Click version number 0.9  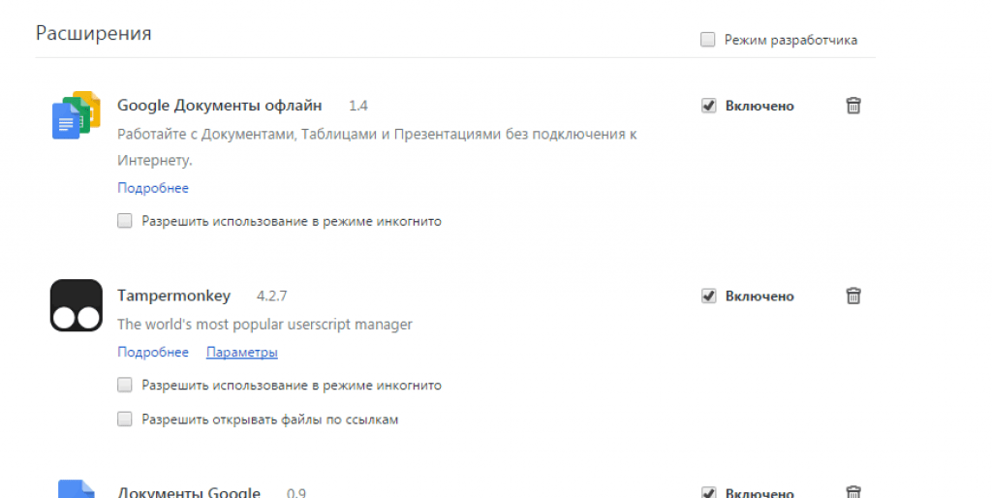pyautogui.click(x=296, y=492)
